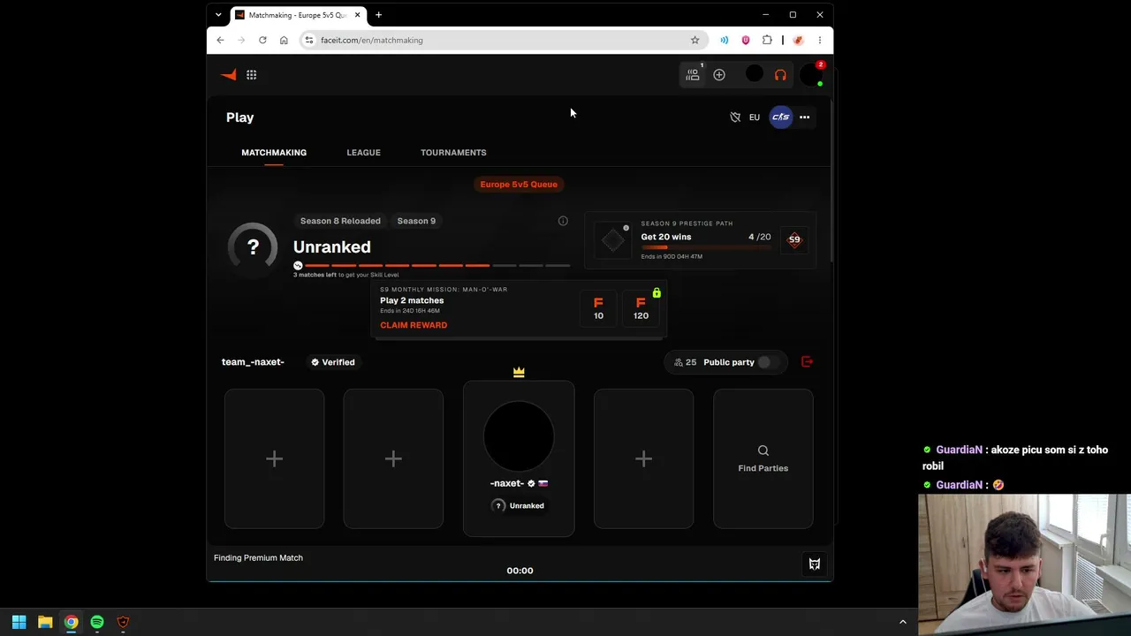Screen dimensions: 1131x636
Task: Reload the page
Action: pos(262,40)
